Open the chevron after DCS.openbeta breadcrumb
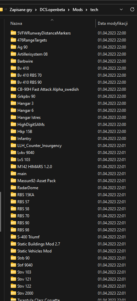Image resolution: width=137 pixels, height=301 pixels. (69, 10)
